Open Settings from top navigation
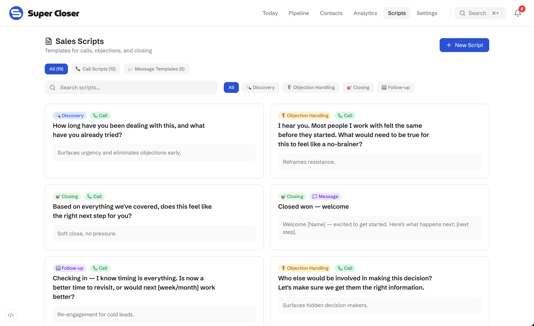 pos(427,13)
